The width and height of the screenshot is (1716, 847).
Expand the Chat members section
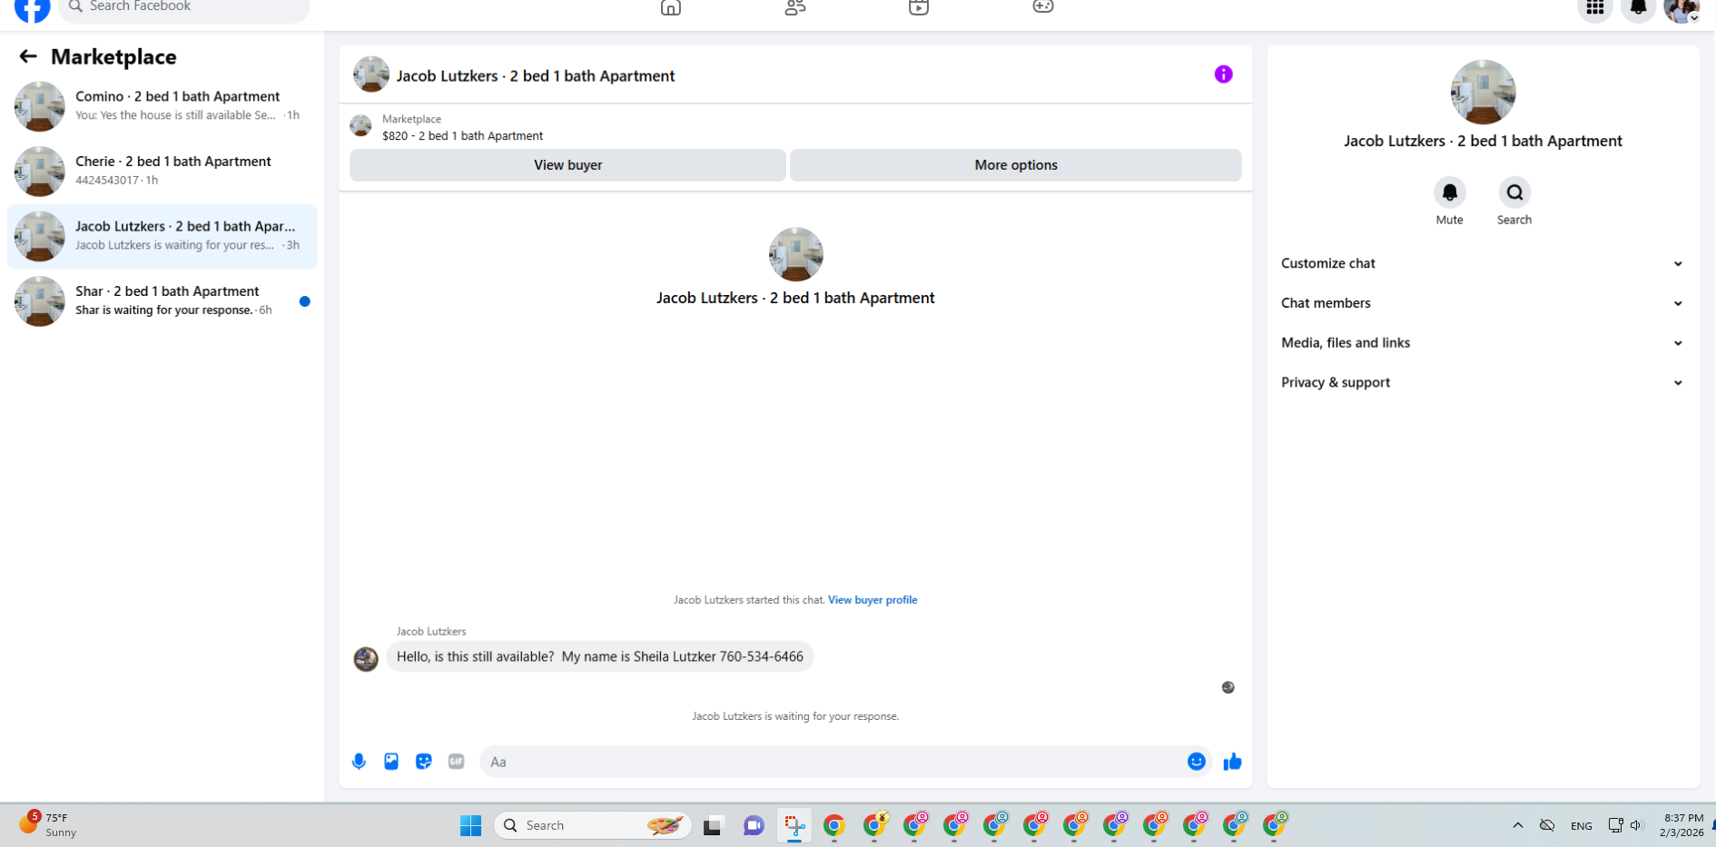click(x=1483, y=303)
